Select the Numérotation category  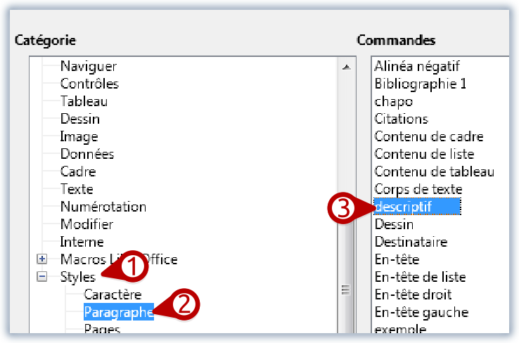point(103,207)
